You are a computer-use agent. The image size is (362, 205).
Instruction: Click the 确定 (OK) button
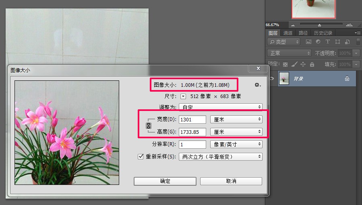coord(165,181)
